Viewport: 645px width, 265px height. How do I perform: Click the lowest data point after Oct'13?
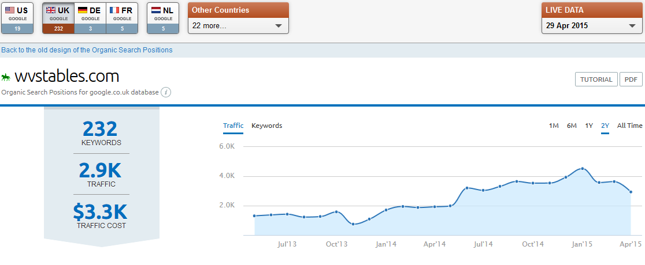pos(353,224)
